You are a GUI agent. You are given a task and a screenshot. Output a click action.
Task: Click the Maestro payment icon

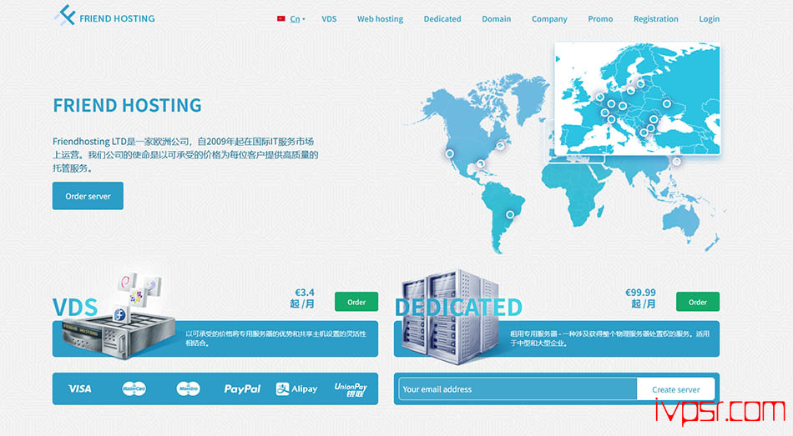tap(188, 388)
